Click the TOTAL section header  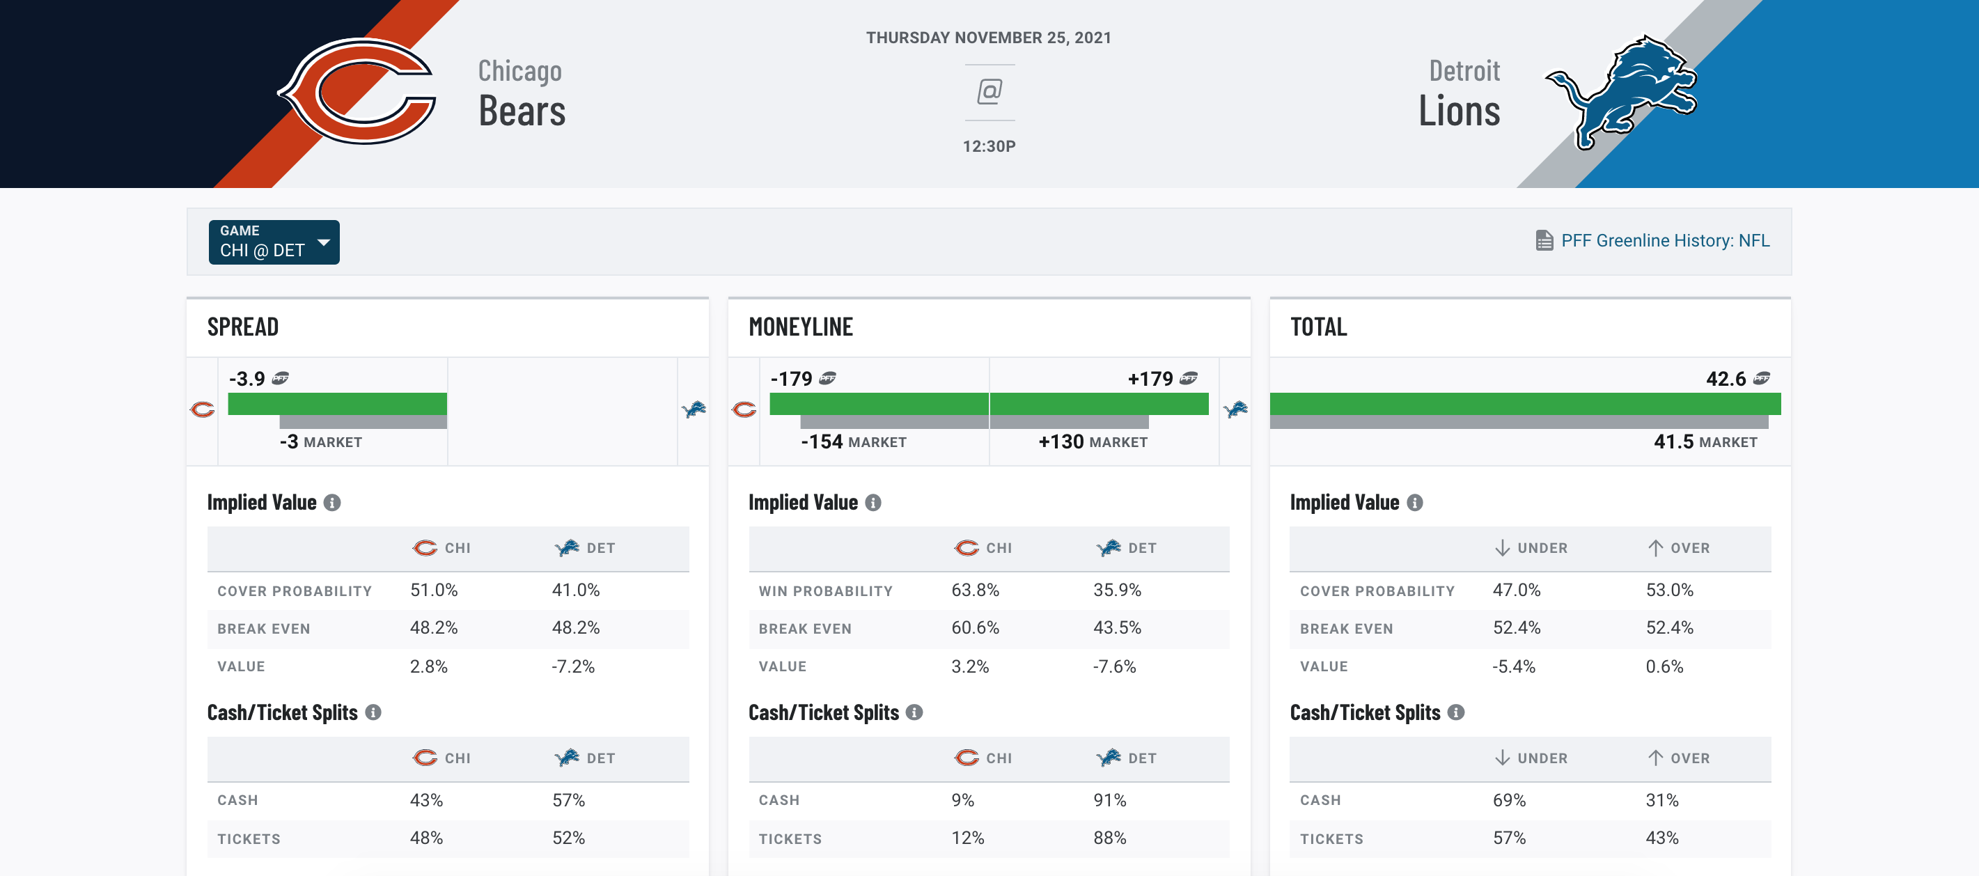coord(1317,324)
